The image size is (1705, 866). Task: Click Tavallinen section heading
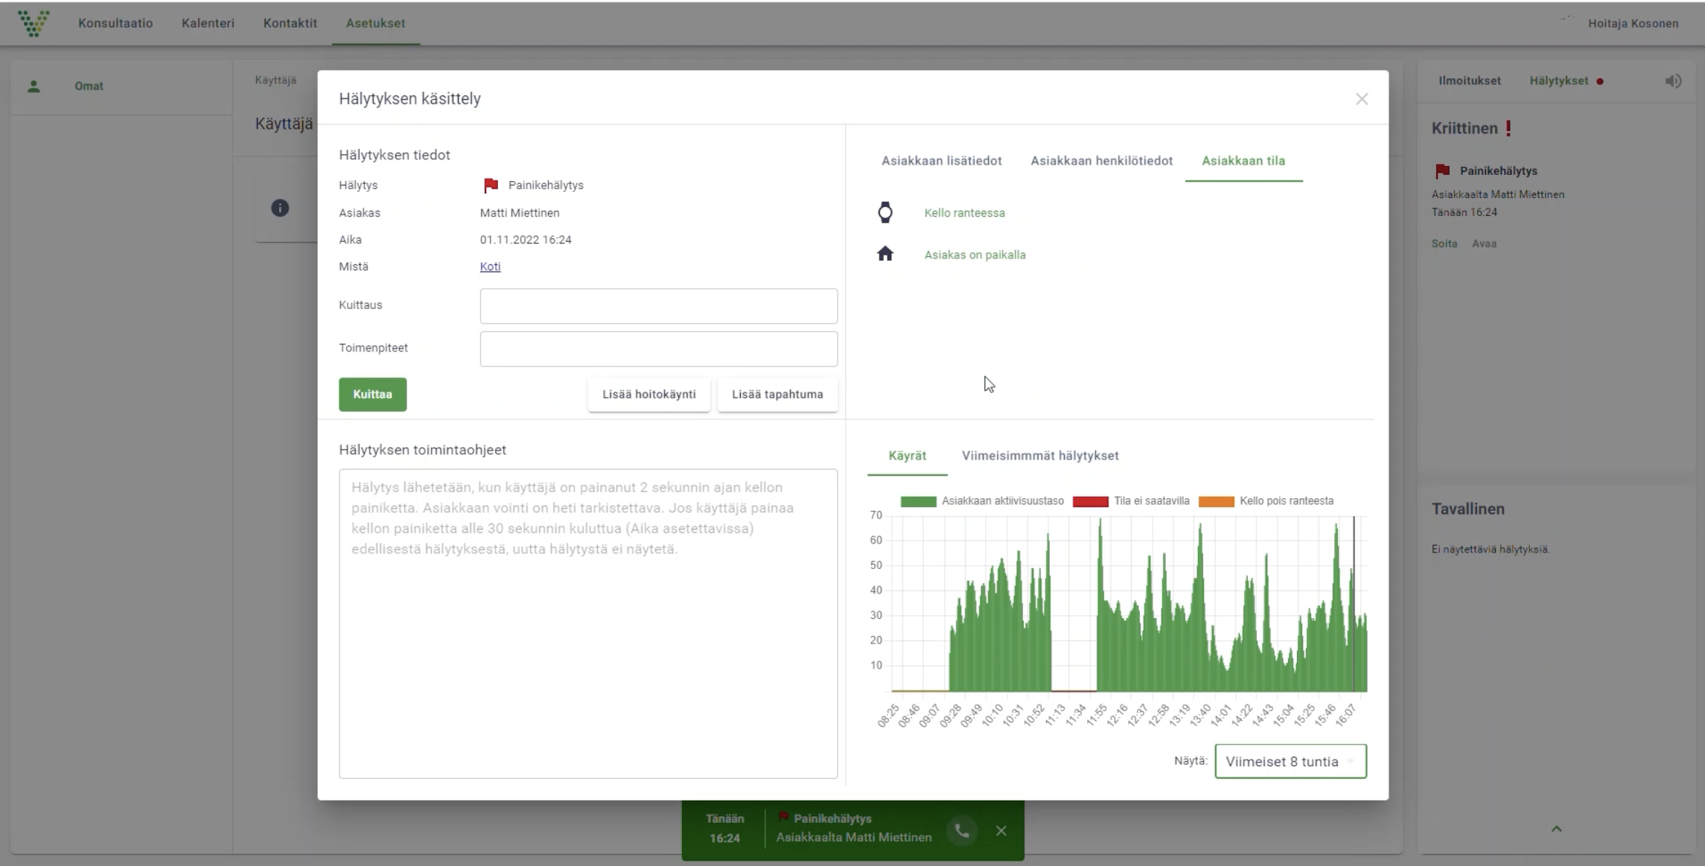point(1467,509)
